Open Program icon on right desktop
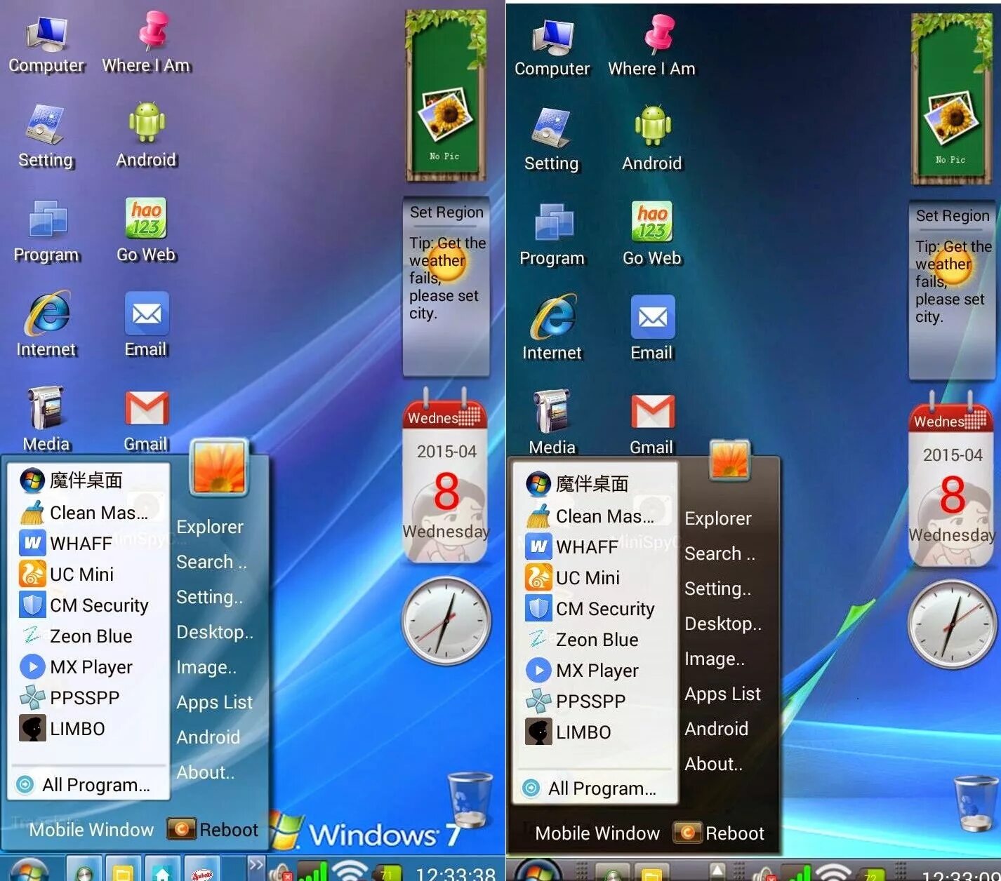 [553, 222]
